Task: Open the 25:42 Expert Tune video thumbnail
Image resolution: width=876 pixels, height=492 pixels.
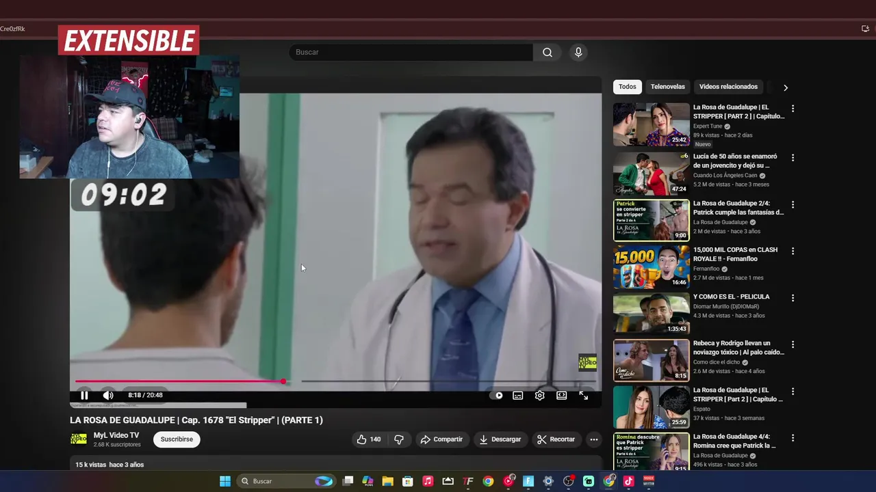Action: [x=652, y=124]
